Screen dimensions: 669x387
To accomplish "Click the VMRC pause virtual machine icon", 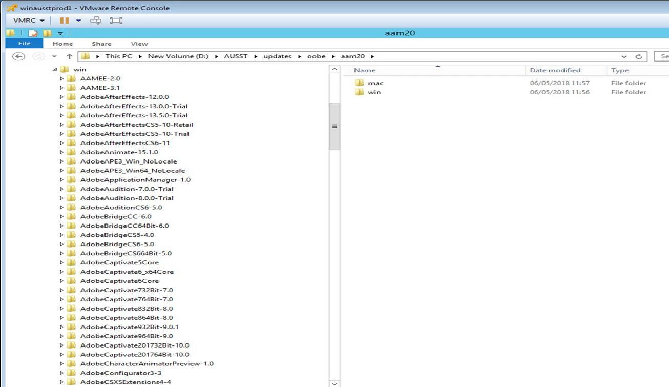I will point(64,21).
